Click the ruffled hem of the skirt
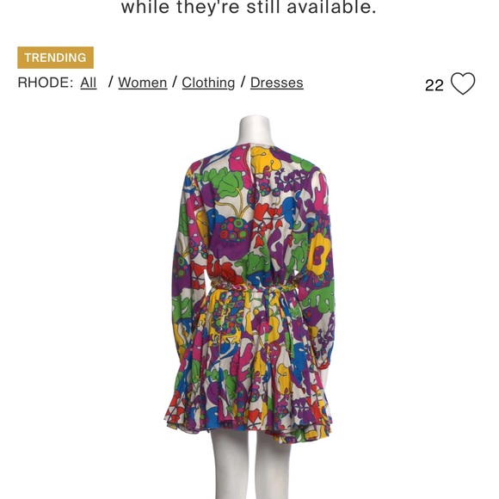 point(249,417)
